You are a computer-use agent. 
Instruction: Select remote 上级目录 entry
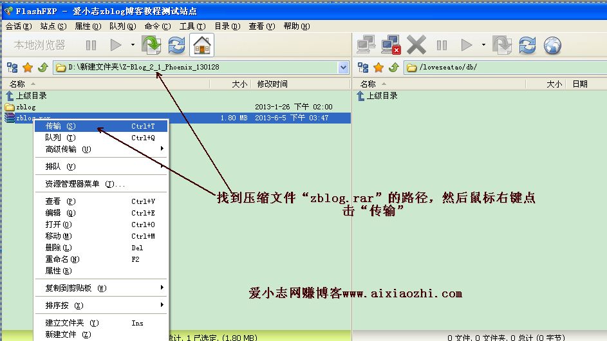(377, 96)
